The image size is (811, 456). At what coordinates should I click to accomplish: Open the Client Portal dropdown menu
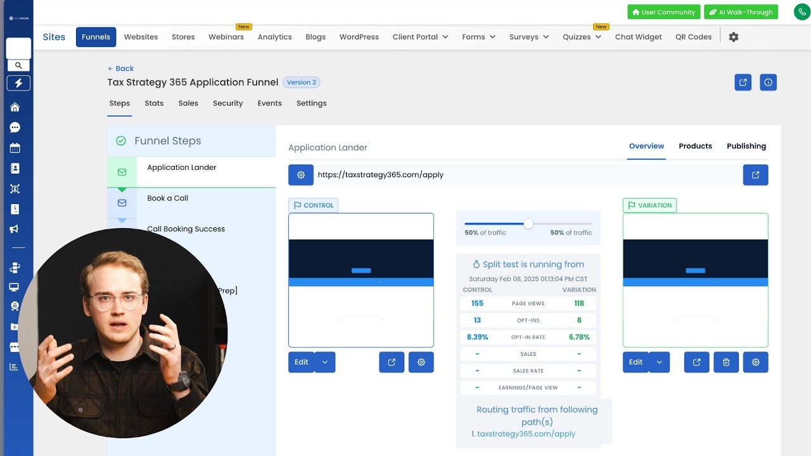point(420,37)
